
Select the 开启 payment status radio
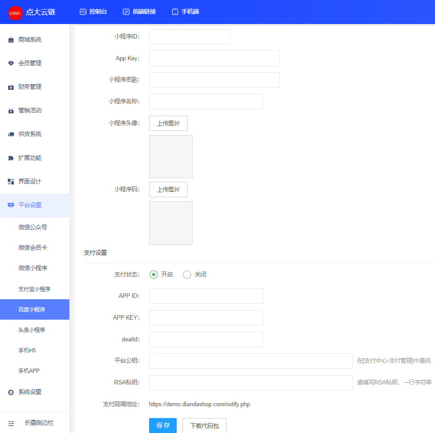[154, 274]
